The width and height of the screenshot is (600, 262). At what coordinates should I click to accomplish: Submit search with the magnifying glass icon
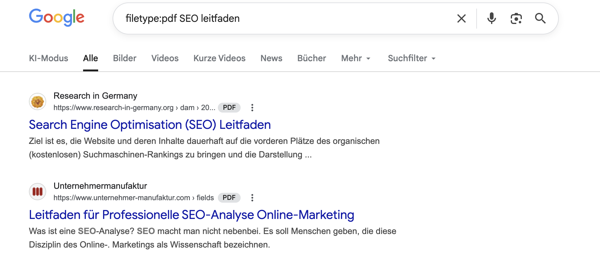point(540,18)
